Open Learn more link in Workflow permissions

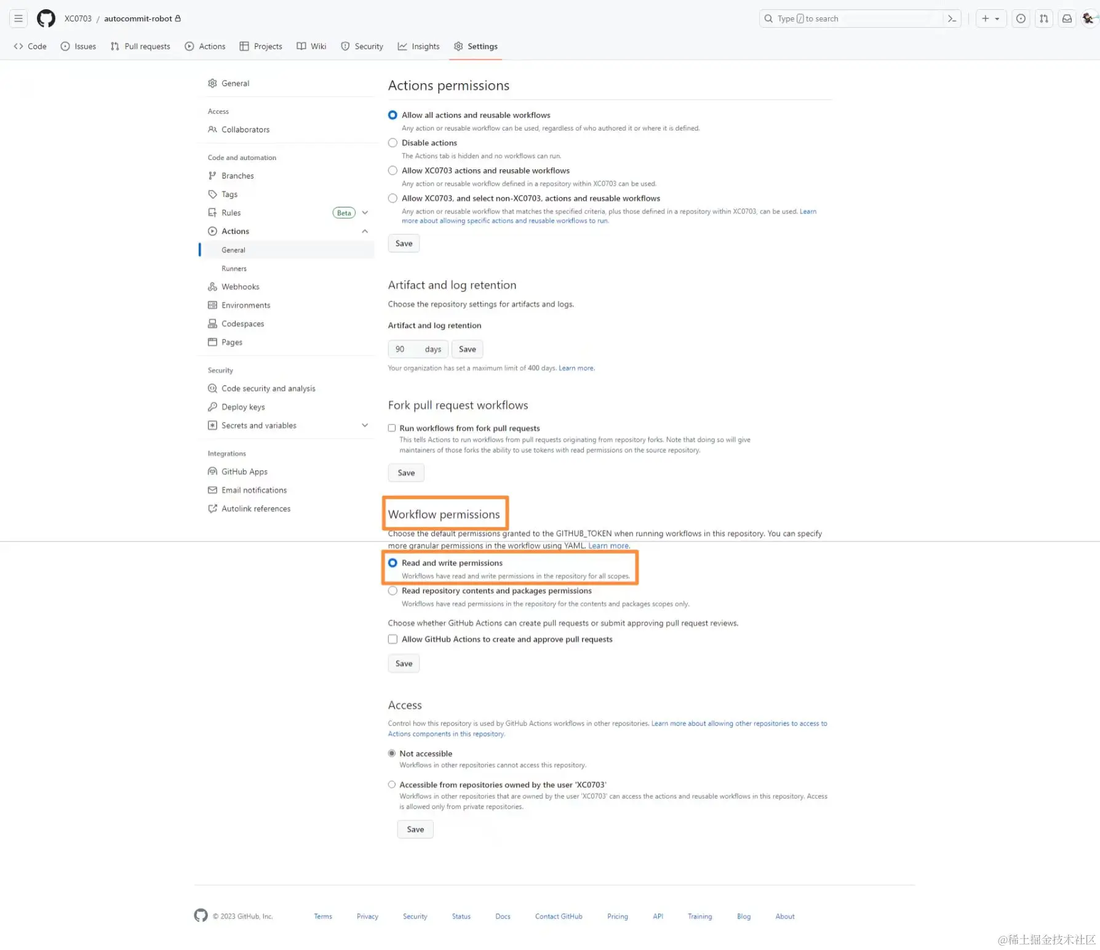click(608, 546)
